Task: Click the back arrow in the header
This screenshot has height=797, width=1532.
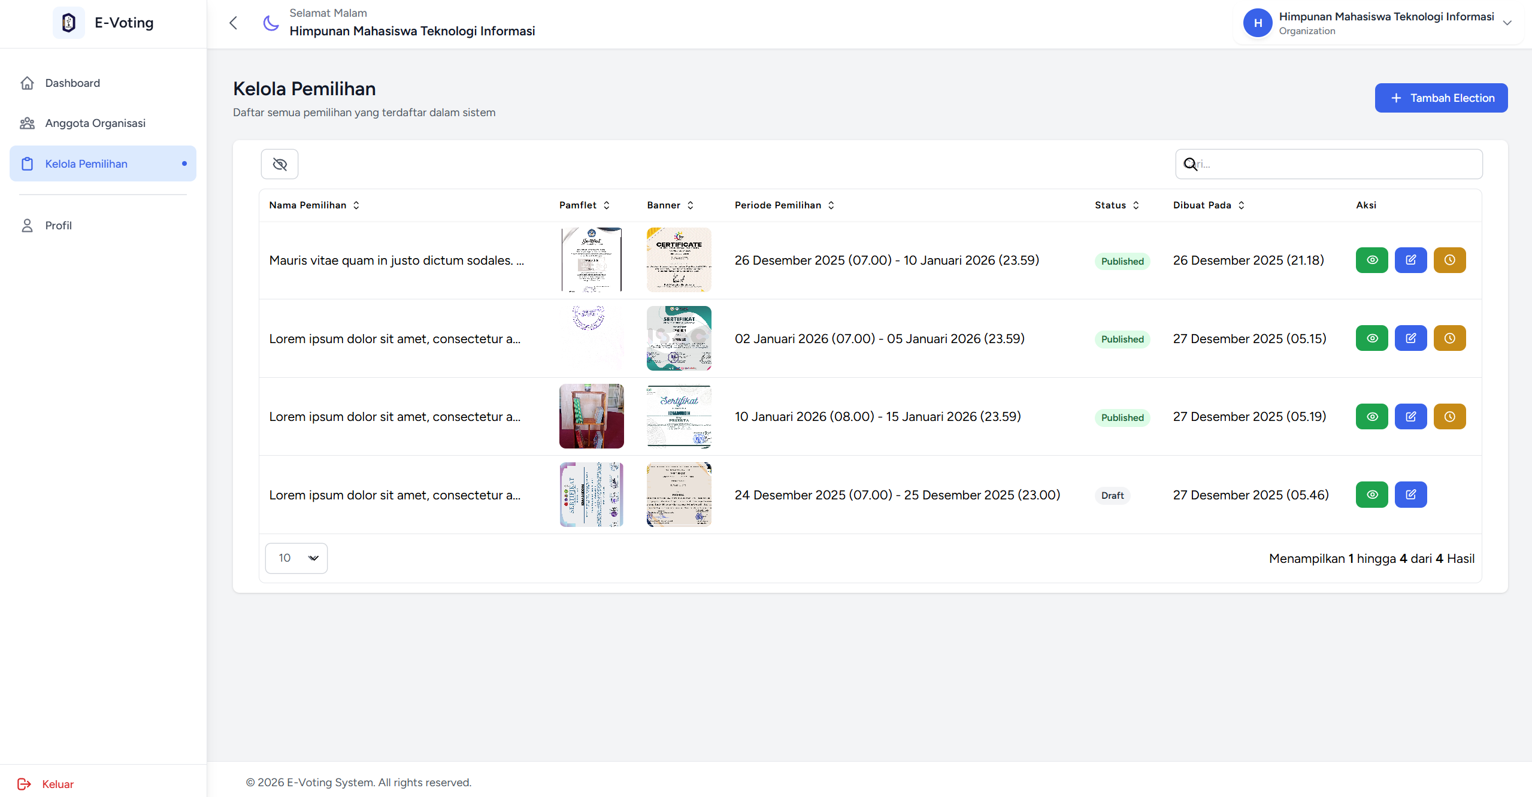Action: (x=234, y=23)
